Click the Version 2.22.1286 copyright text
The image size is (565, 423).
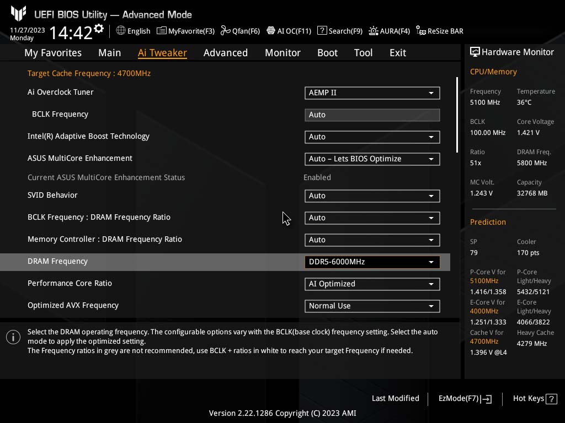282,413
